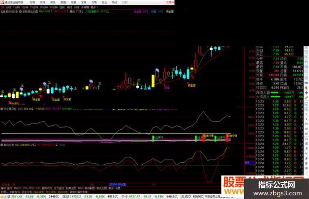Click the 周 period shortcut in right sidebar
Screen dimensions: 309x199
point(306,144)
